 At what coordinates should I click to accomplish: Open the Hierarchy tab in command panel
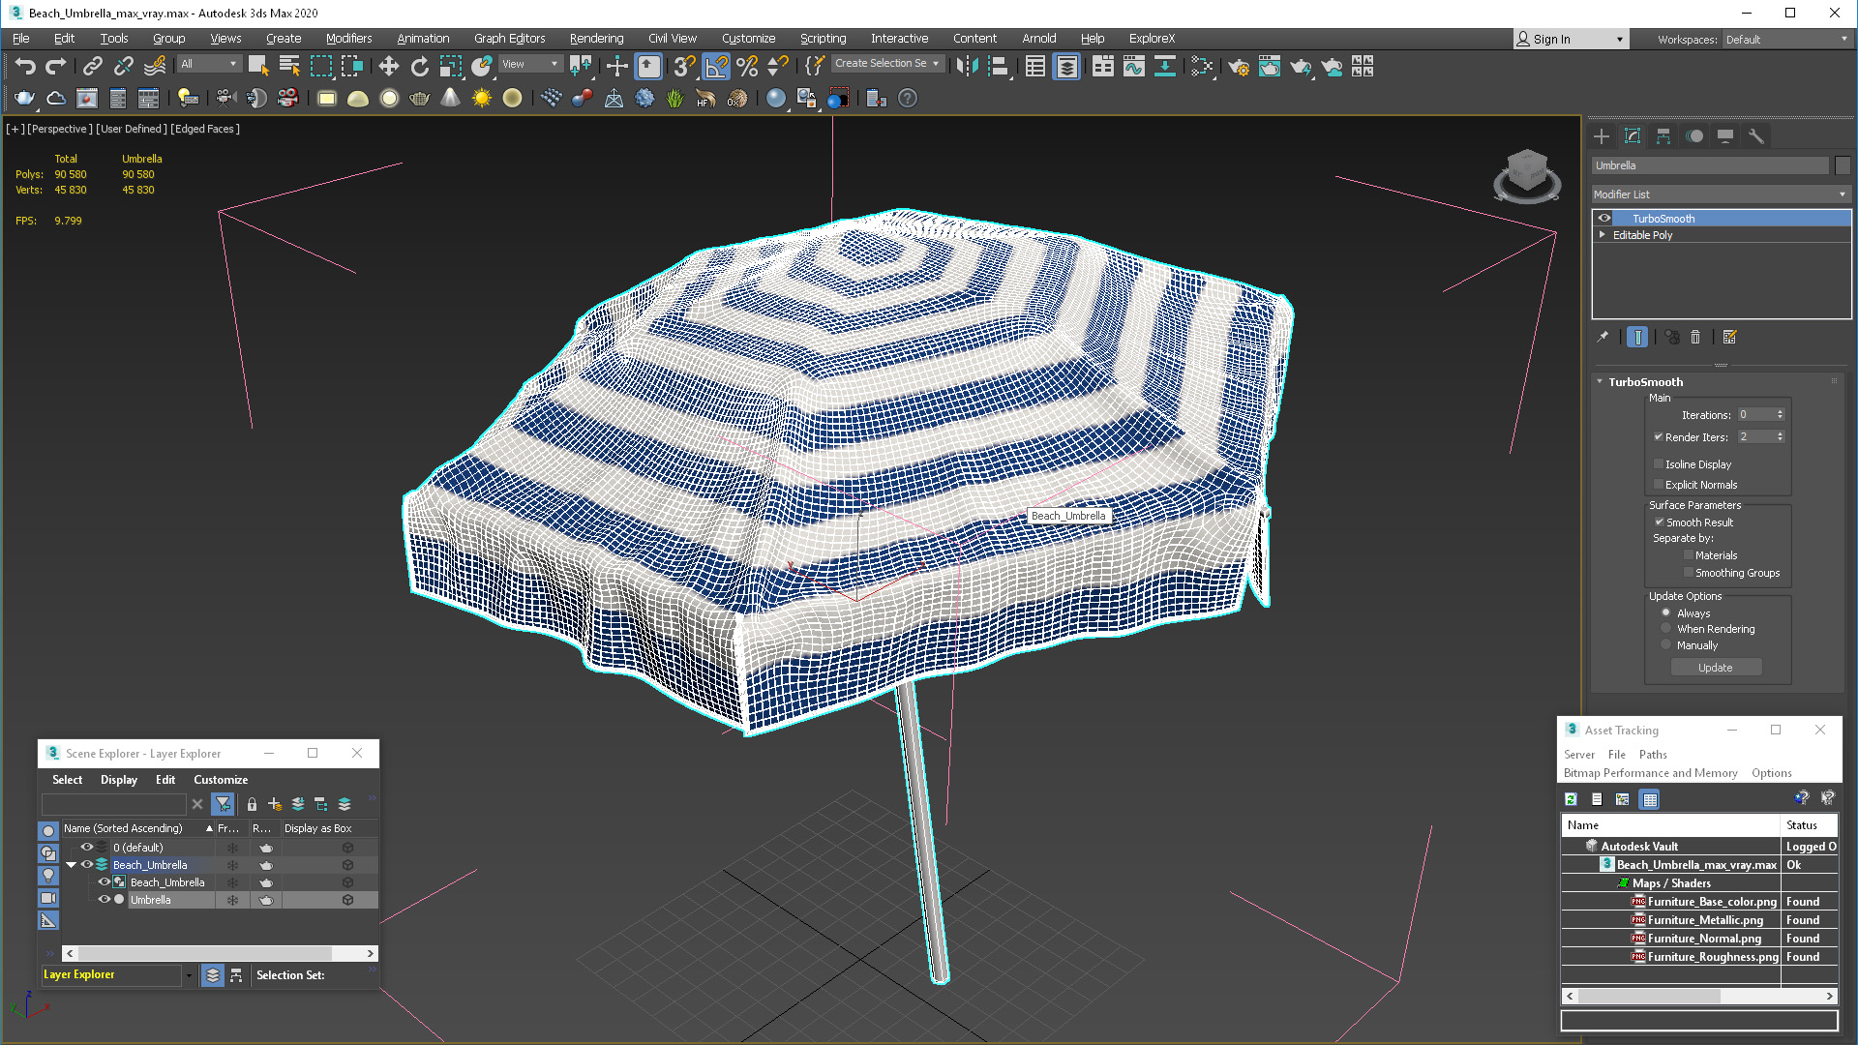[x=1663, y=136]
